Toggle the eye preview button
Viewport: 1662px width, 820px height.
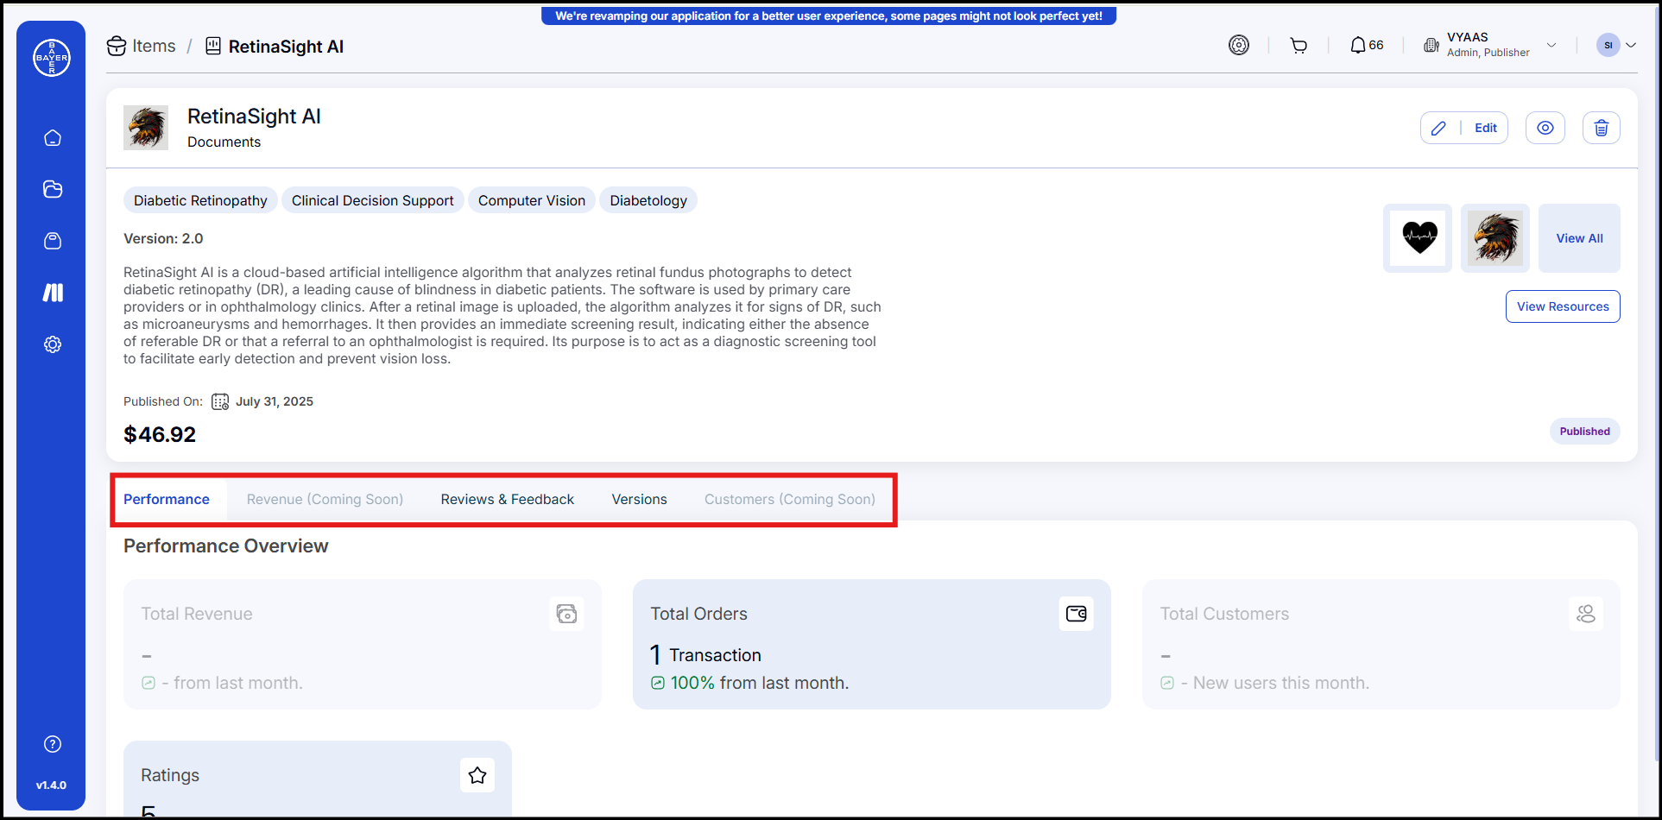pyautogui.click(x=1545, y=128)
